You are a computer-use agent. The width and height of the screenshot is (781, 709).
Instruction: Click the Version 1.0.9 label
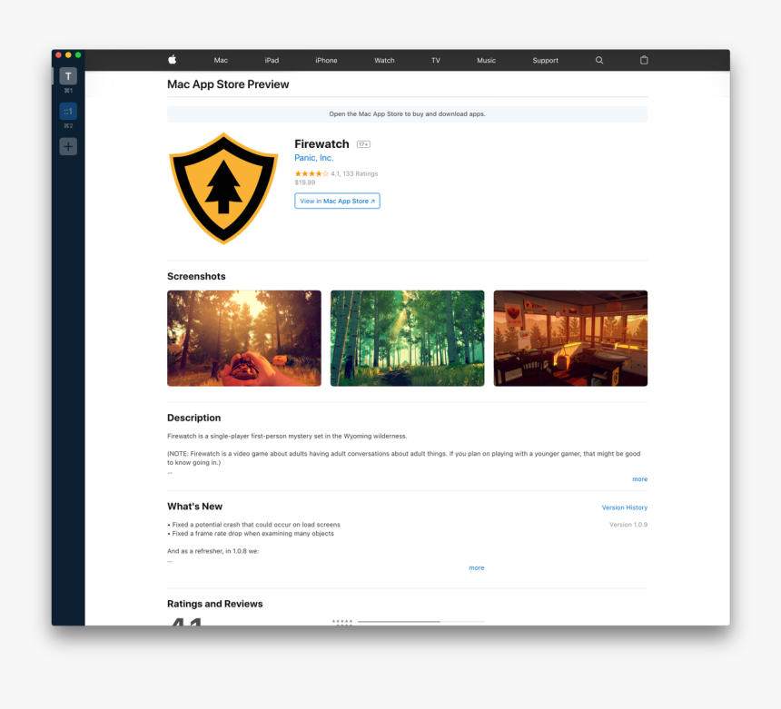pos(628,525)
